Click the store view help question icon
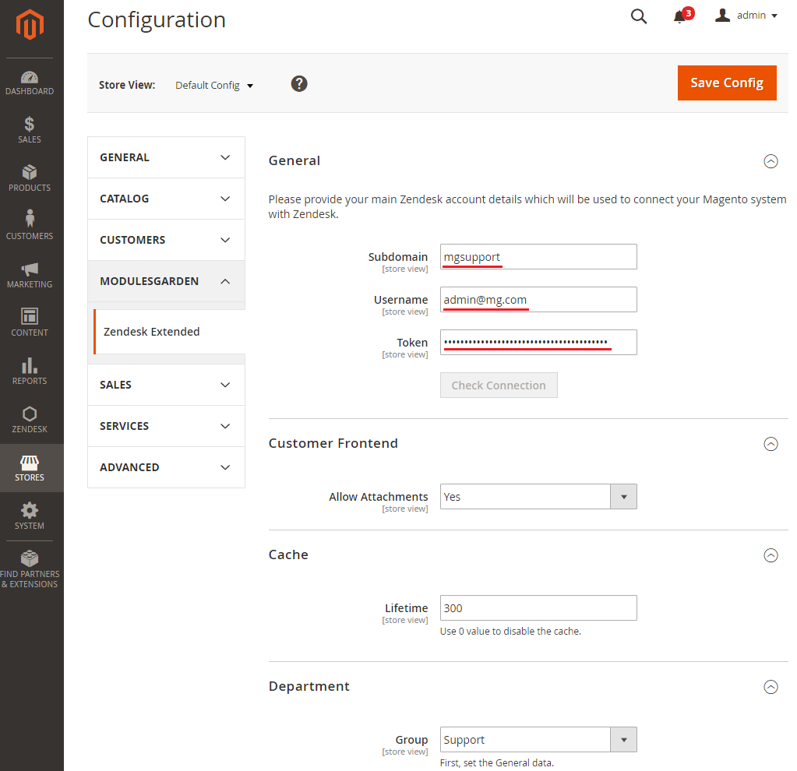Viewport: 797px width, 771px height. [299, 83]
